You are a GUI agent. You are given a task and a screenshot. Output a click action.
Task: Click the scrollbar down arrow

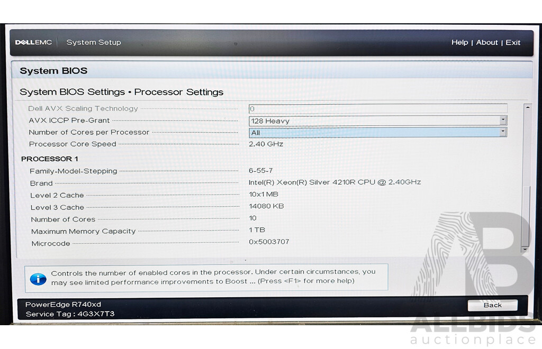[526, 249]
